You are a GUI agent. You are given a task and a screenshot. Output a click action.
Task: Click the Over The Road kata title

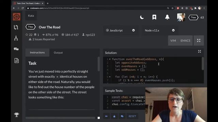click(x=49, y=27)
